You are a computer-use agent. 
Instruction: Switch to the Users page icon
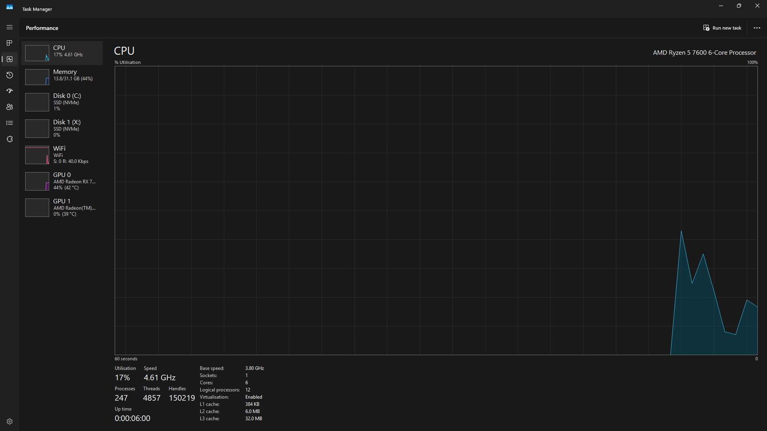click(x=10, y=107)
